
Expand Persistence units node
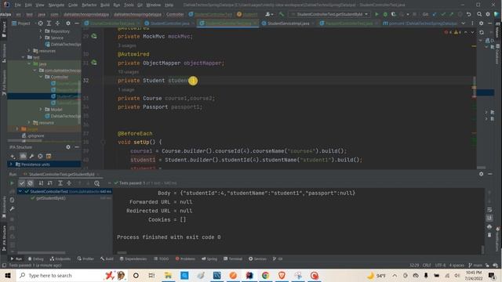(11, 164)
